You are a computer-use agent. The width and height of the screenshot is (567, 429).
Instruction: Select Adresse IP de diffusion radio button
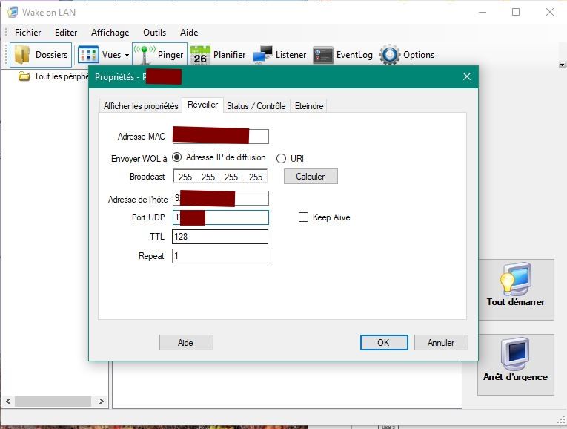click(177, 157)
